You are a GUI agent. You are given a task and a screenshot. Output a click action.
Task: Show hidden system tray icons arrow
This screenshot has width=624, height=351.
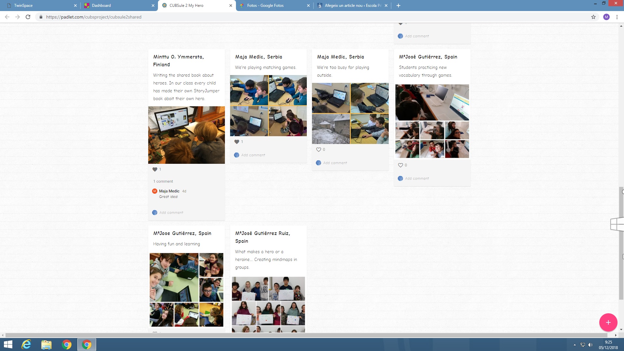(575, 345)
